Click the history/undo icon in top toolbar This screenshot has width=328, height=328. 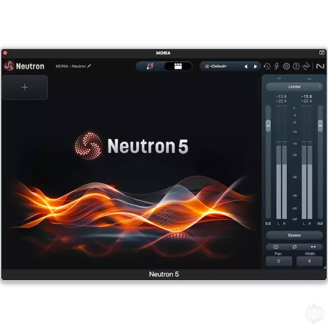pos(267,66)
